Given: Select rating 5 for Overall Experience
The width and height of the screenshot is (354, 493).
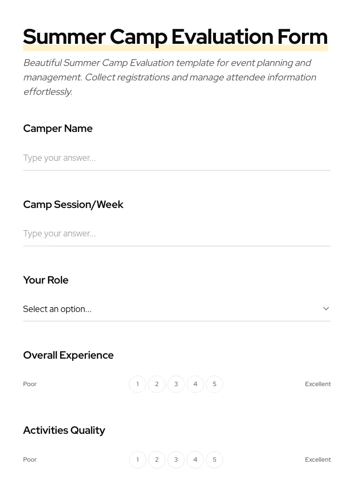Looking at the screenshot, I should click(215, 384).
